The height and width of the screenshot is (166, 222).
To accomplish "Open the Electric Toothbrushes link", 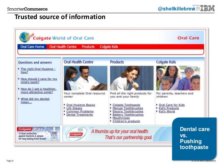I will point(128,112).
